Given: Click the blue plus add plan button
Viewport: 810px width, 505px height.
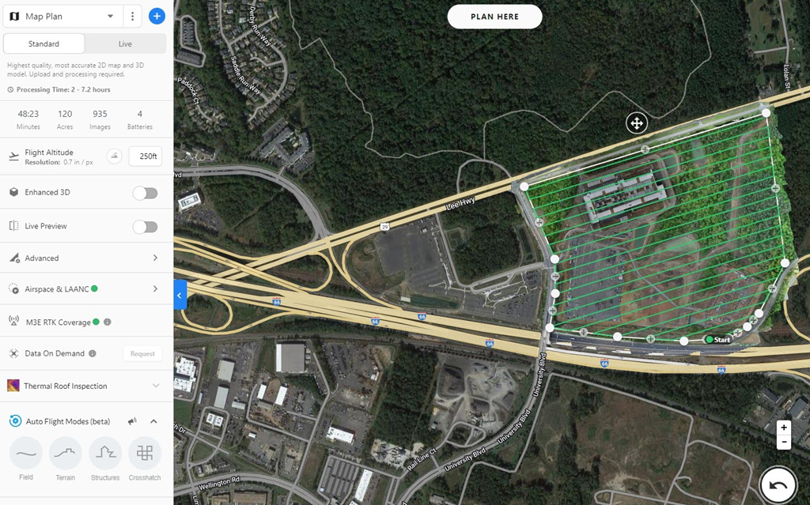Looking at the screenshot, I should pyautogui.click(x=157, y=16).
